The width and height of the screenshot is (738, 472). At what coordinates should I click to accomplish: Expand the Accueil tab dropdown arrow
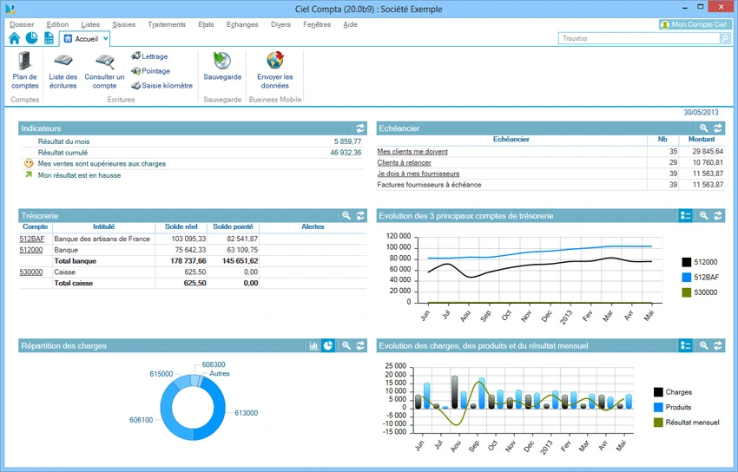105,38
